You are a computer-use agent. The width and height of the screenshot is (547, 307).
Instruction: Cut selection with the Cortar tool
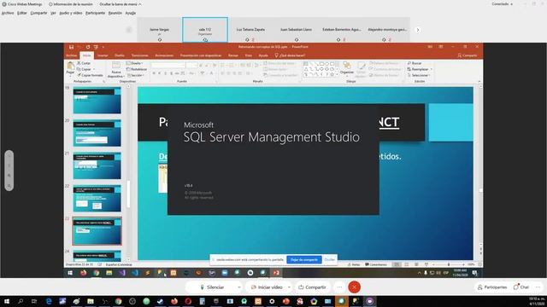[x=84, y=63]
